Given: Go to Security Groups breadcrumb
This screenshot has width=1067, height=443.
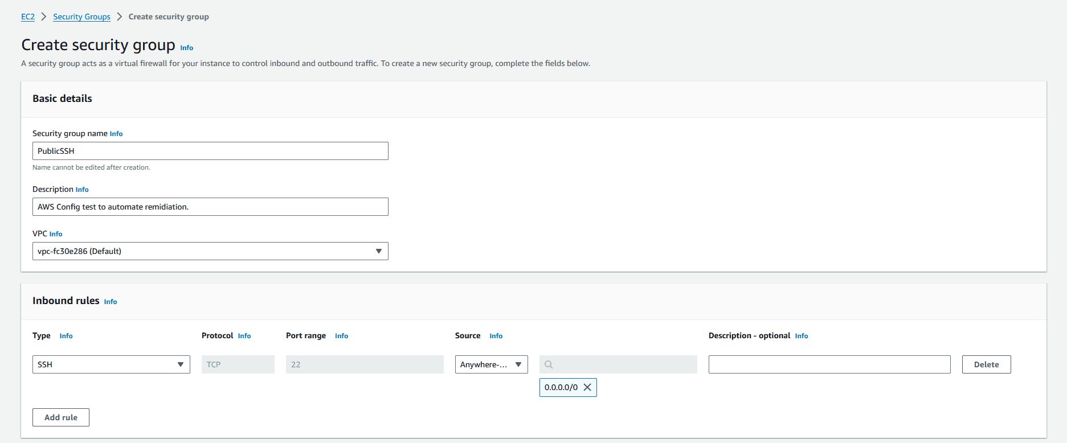Looking at the screenshot, I should pos(81,17).
